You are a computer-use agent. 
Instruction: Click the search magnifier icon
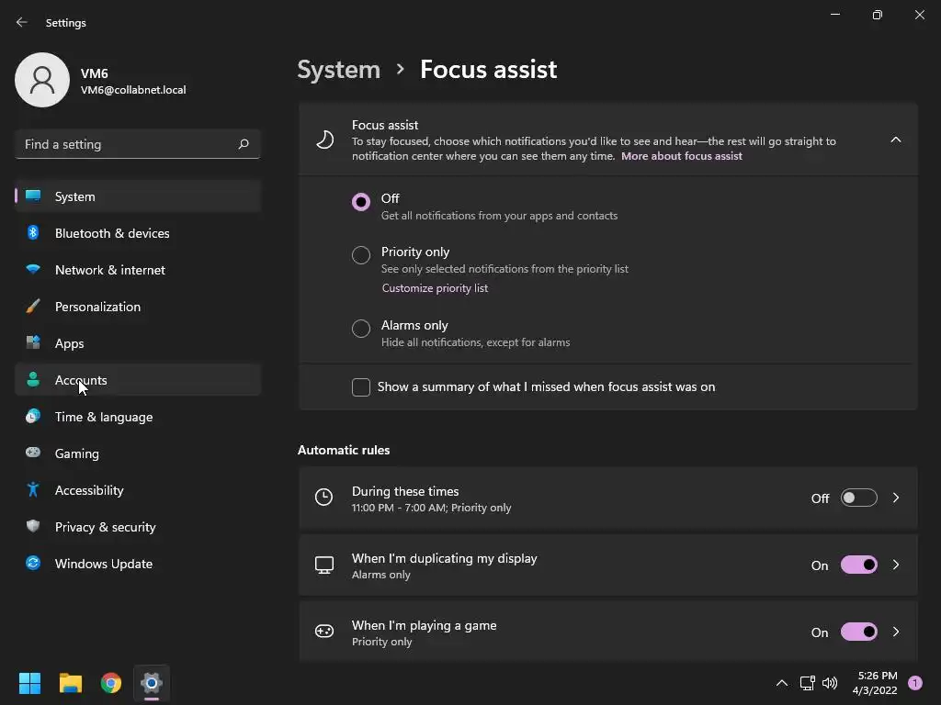coord(244,144)
